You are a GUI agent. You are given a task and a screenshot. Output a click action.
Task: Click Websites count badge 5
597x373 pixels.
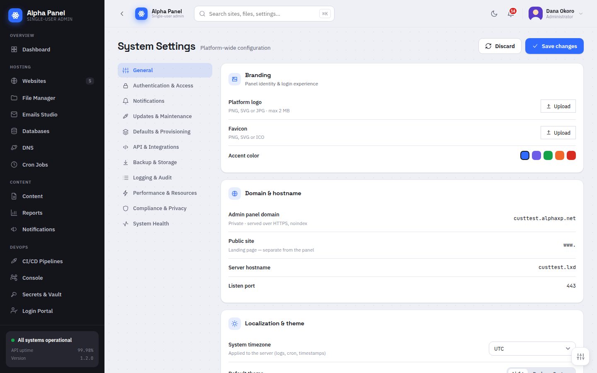click(90, 81)
